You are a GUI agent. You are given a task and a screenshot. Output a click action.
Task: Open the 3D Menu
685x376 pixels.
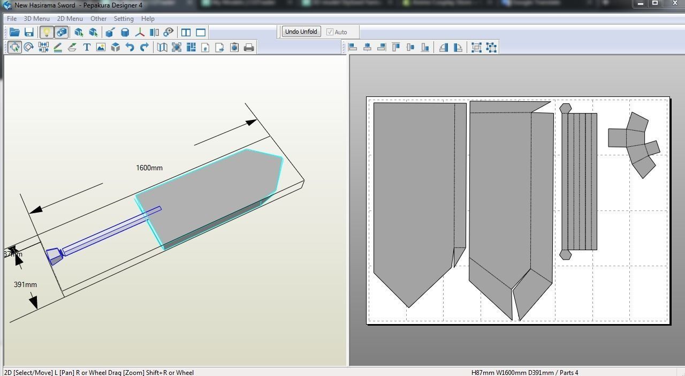tap(36, 18)
